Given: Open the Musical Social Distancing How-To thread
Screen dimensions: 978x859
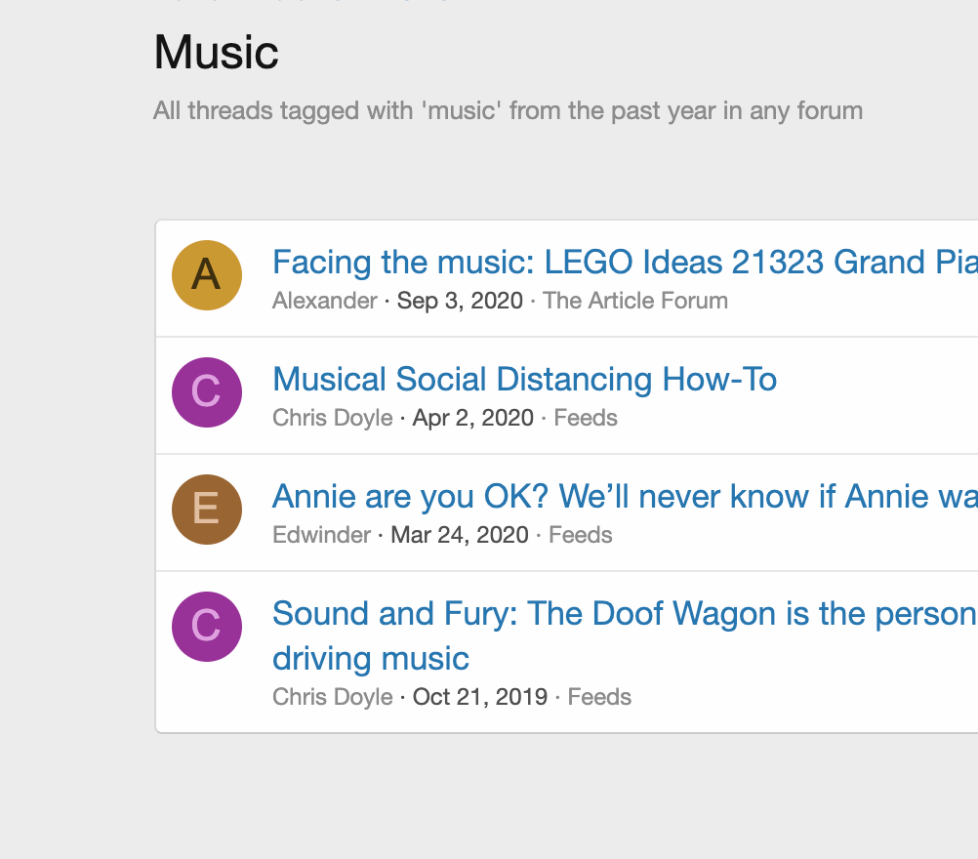Looking at the screenshot, I should coord(524,380).
